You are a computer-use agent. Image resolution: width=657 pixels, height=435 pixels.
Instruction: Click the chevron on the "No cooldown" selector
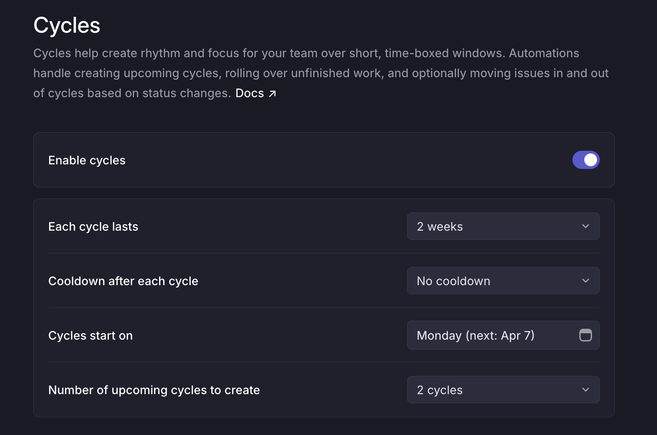586,281
